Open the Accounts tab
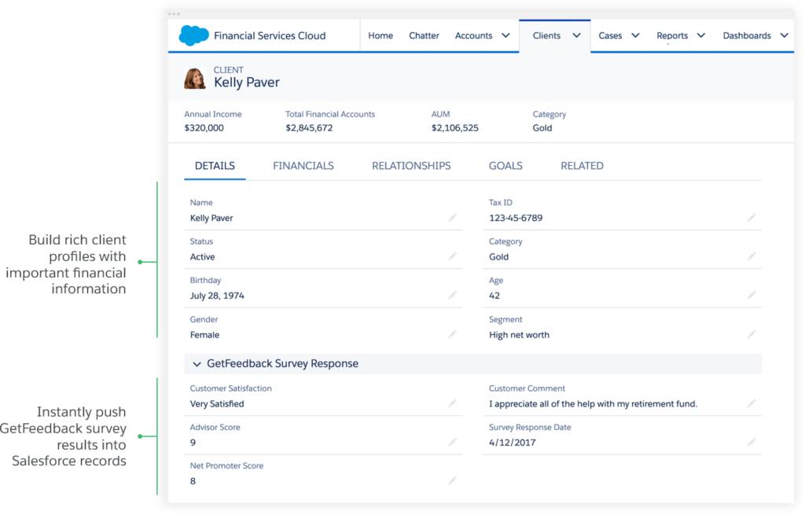Image resolution: width=805 pixels, height=515 pixels. 473,35
